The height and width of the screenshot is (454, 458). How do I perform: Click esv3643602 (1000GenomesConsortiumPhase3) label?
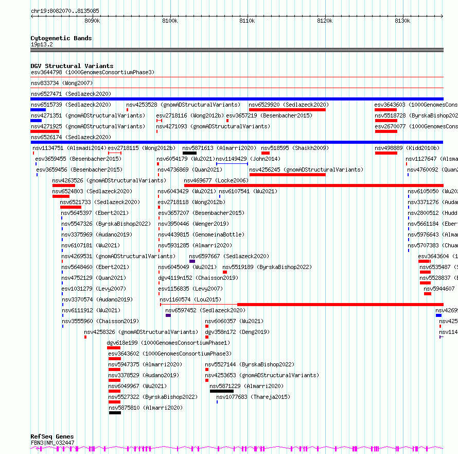pyautogui.click(x=170, y=354)
